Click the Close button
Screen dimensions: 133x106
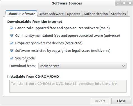click(121, 101)
